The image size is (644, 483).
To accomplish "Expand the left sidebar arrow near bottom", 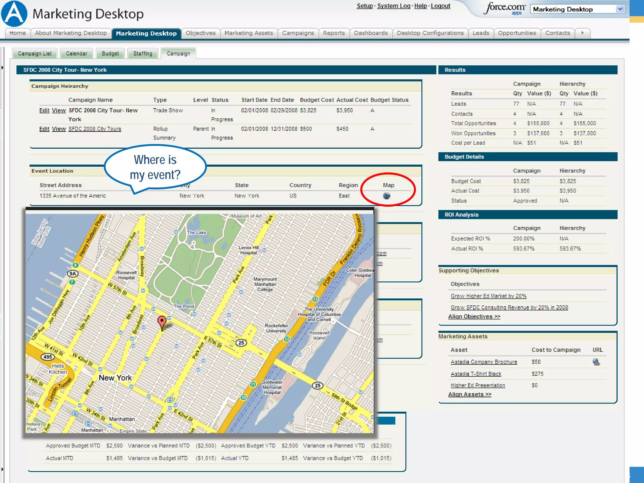I will pos(2,469).
